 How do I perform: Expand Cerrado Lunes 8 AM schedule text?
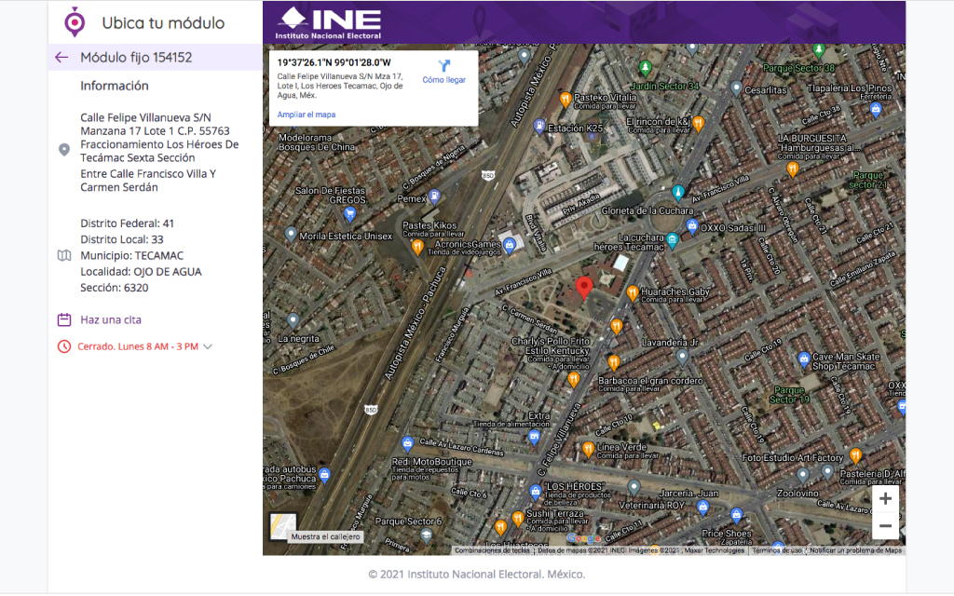(138, 346)
